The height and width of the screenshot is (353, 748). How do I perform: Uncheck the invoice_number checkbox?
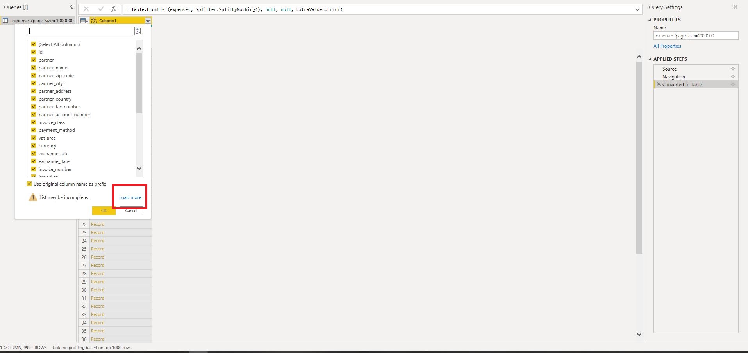tap(34, 169)
